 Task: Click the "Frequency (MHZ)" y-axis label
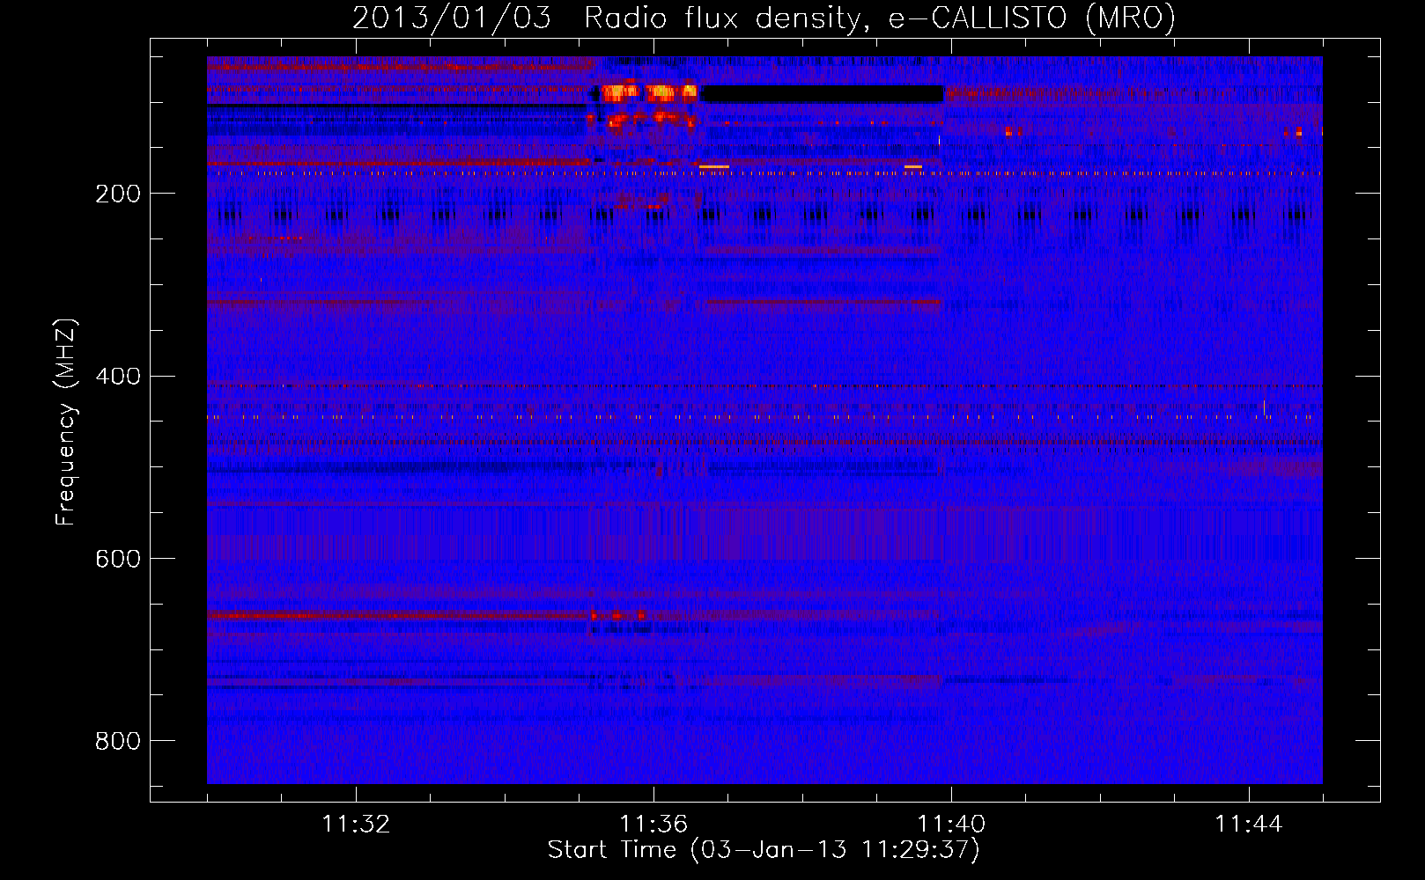(66, 422)
